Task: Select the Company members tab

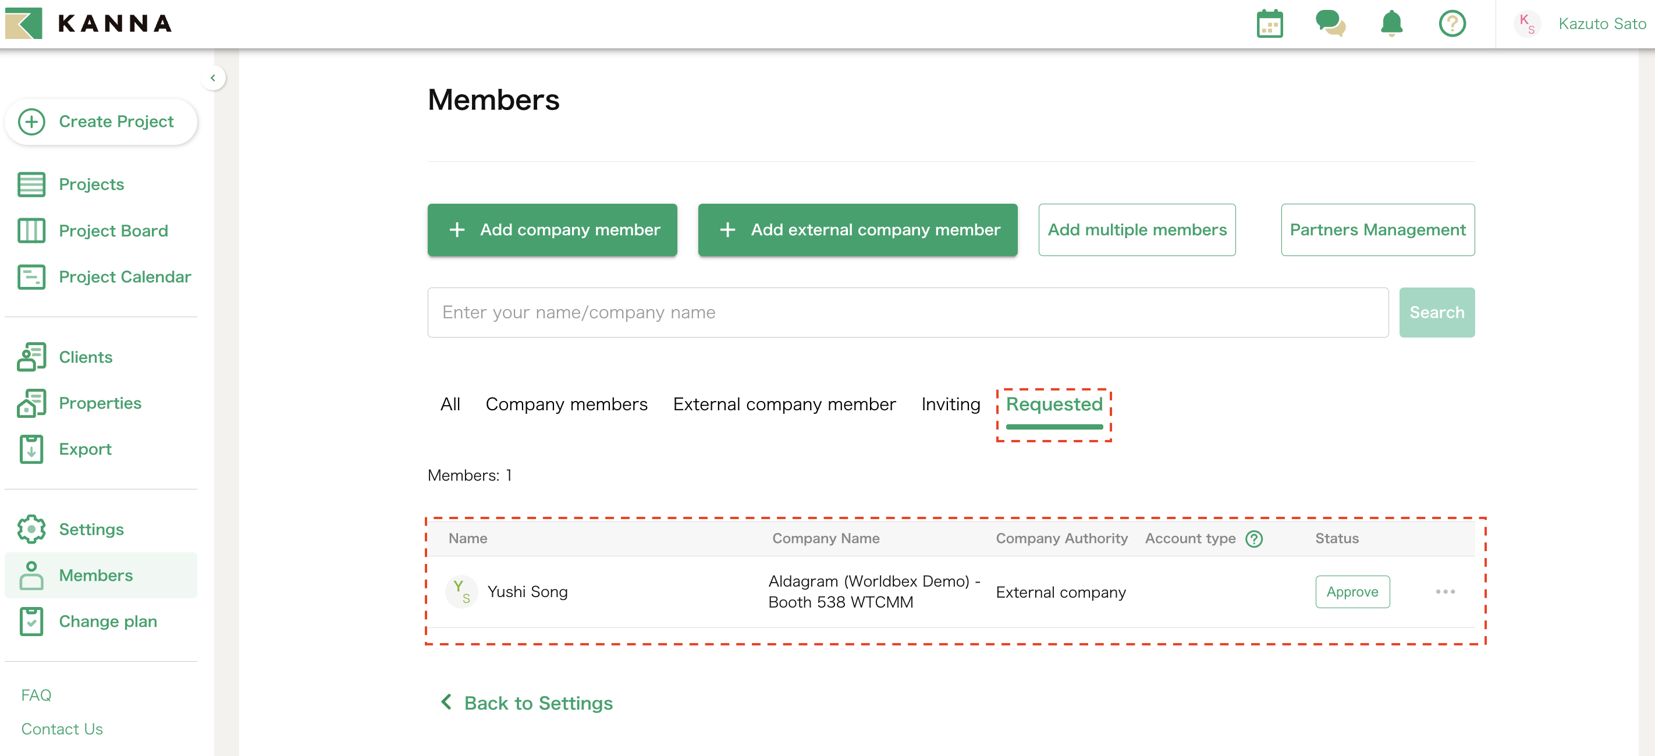Action: [567, 404]
